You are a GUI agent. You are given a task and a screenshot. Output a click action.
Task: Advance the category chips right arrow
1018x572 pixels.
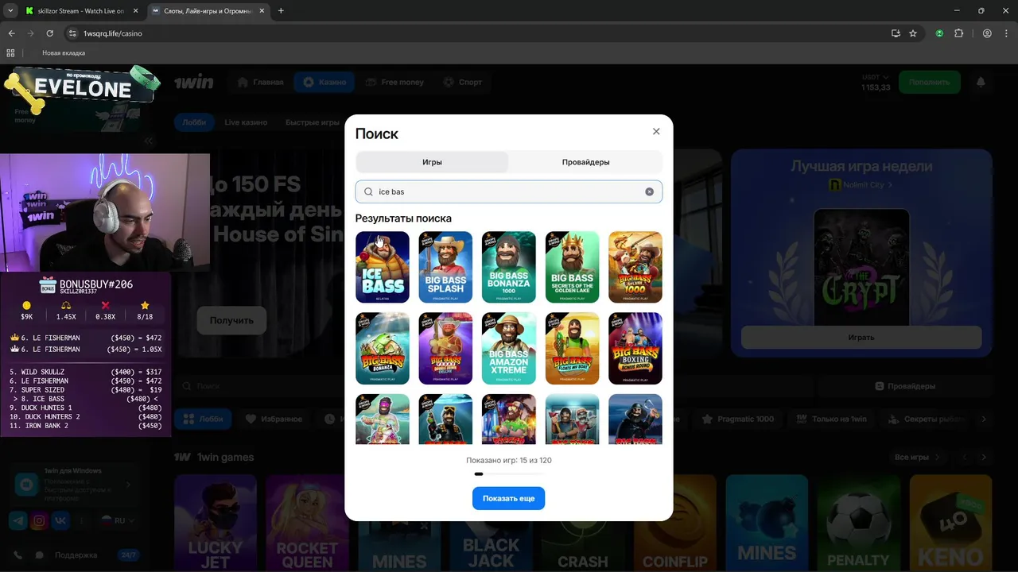[x=984, y=419]
